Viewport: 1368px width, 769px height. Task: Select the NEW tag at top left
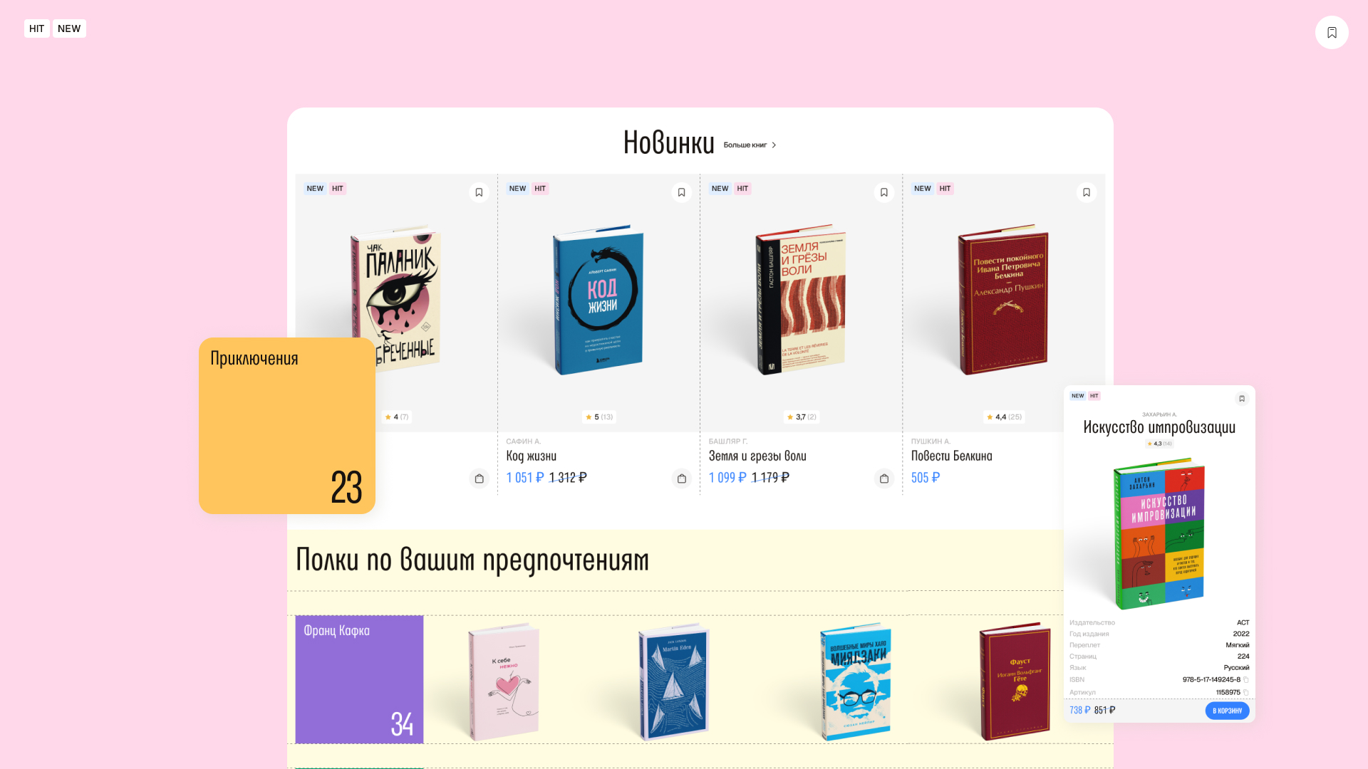(69, 28)
